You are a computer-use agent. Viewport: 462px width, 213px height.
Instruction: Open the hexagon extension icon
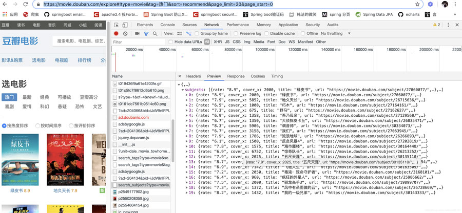tap(431, 4)
